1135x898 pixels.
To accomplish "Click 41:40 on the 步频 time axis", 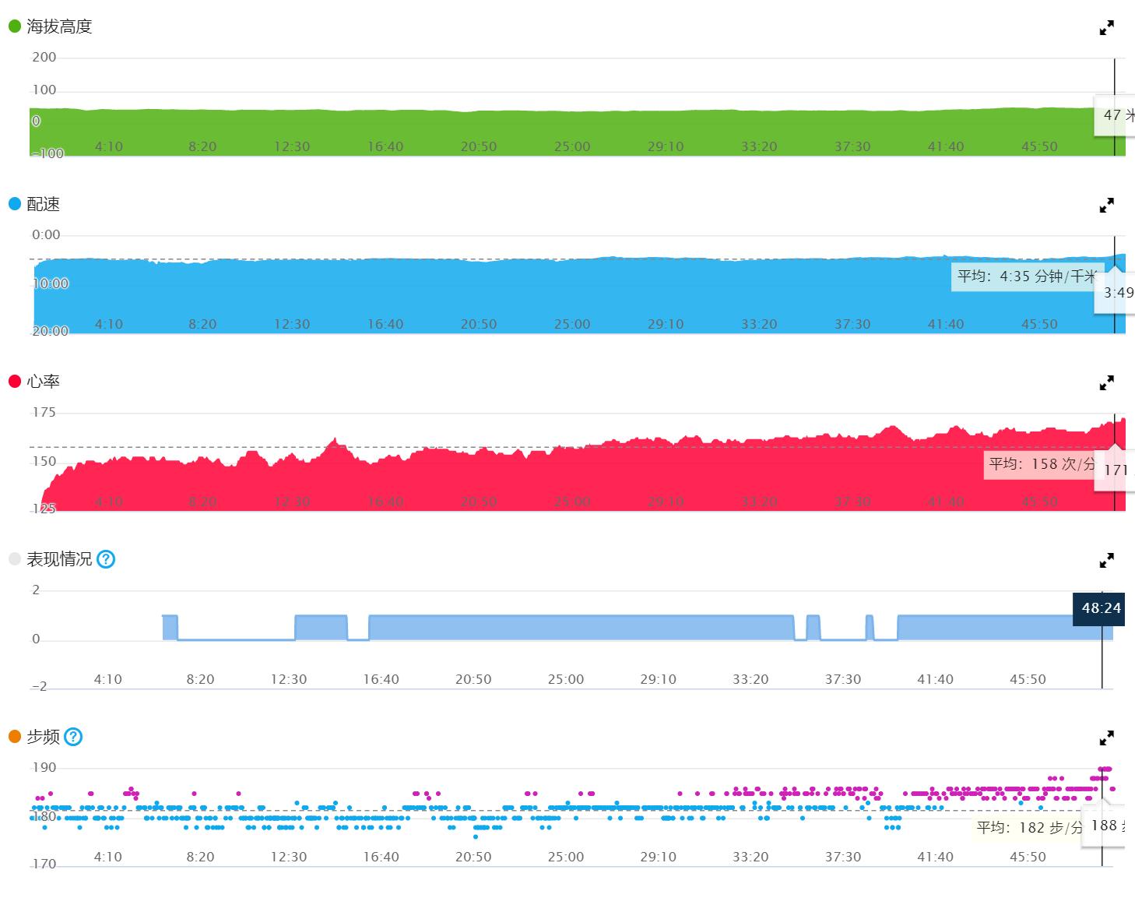I will tap(935, 857).
